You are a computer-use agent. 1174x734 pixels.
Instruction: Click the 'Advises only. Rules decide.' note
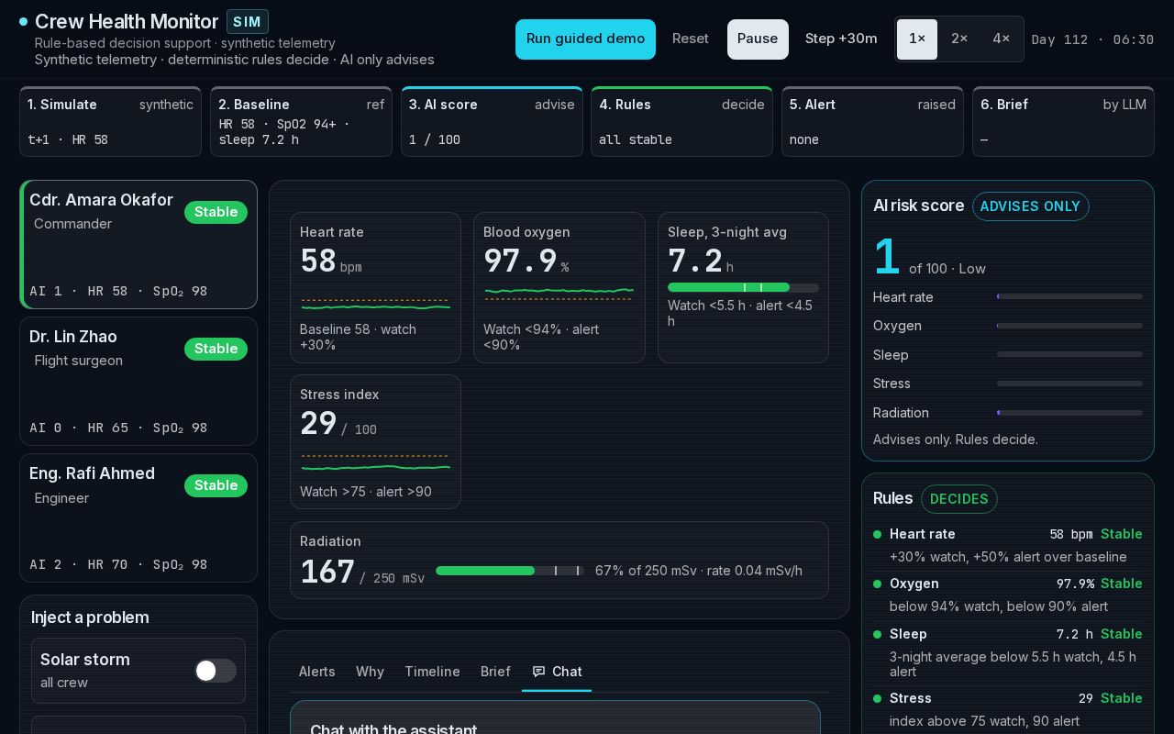(x=956, y=439)
